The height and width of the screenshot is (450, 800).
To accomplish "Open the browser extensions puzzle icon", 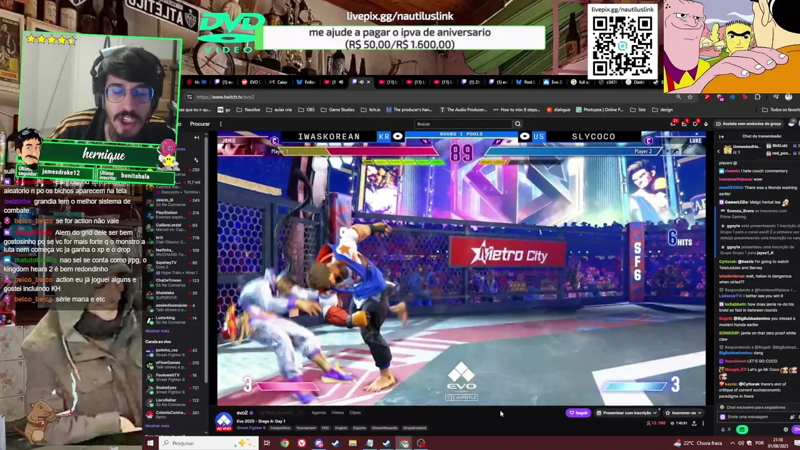I will pyautogui.click(x=757, y=97).
